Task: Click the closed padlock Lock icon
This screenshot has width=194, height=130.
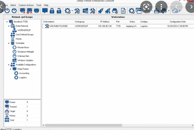Action: [52, 11]
